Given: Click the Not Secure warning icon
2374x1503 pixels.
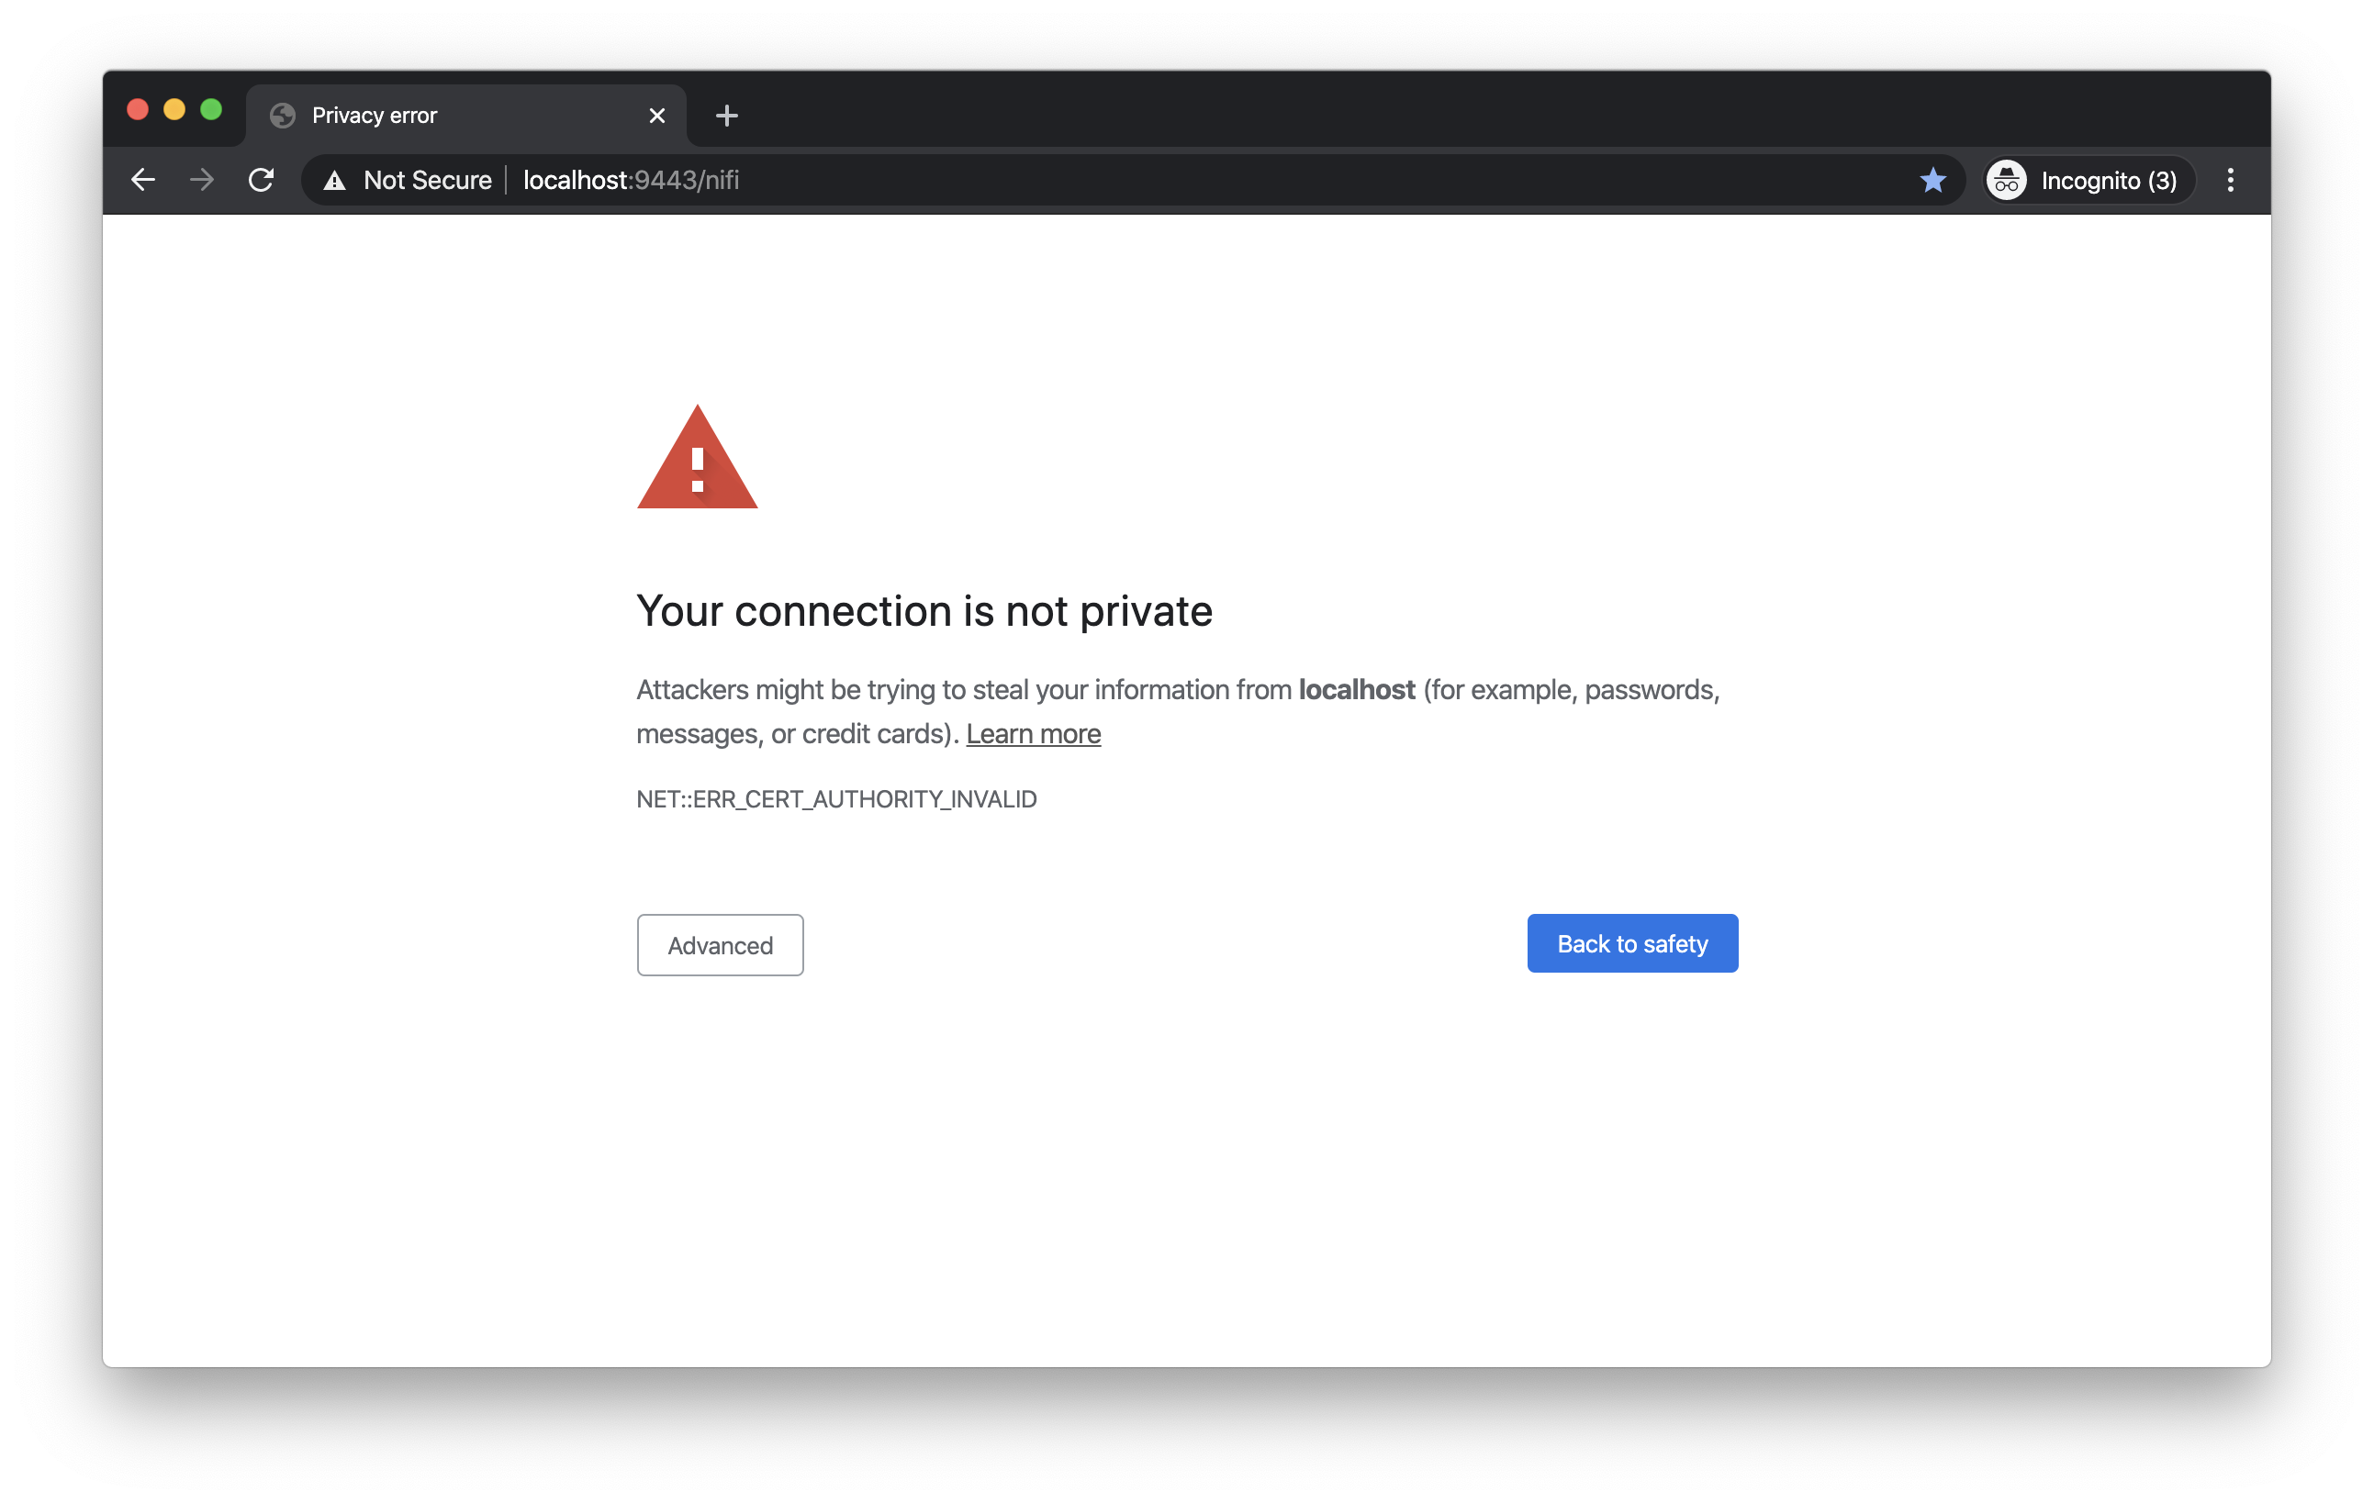Looking at the screenshot, I should (335, 181).
